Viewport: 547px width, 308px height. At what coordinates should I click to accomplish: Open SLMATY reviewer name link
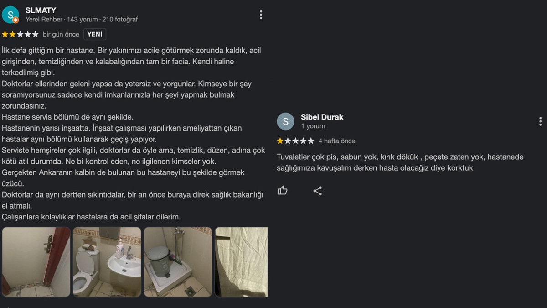click(x=41, y=10)
